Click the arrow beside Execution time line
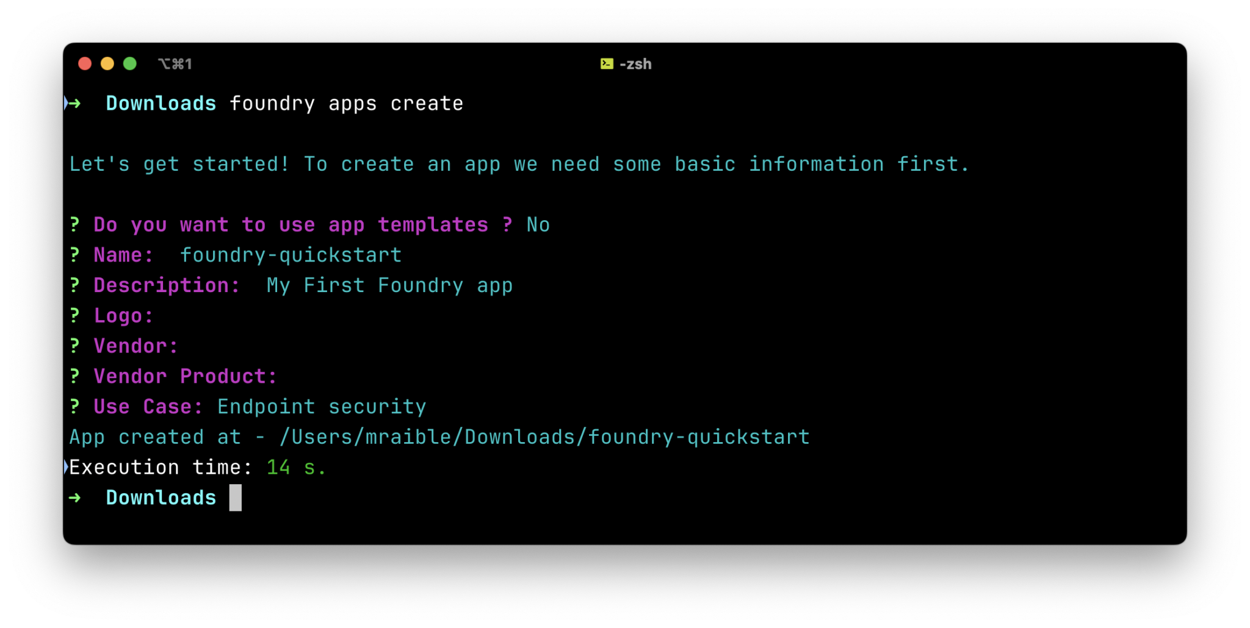This screenshot has width=1250, height=628. pyautogui.click(x=66, y=467)
